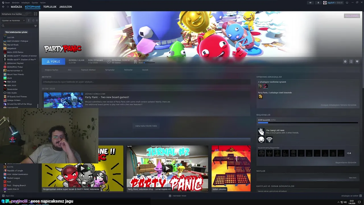Click Arkadaşlar ve Sohbet label
Screen dimensions: 364x205
click(x=349, y=196)
